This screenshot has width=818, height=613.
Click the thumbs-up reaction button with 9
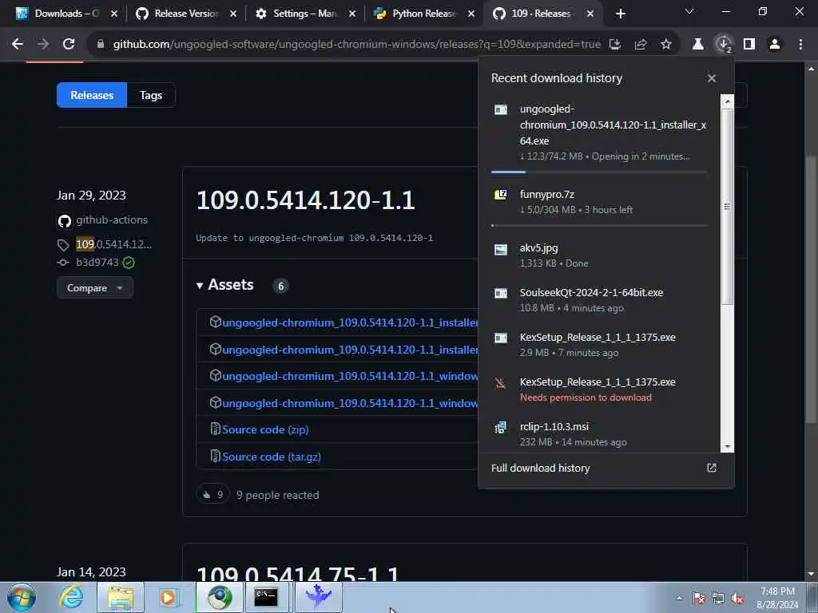point(212,495)
